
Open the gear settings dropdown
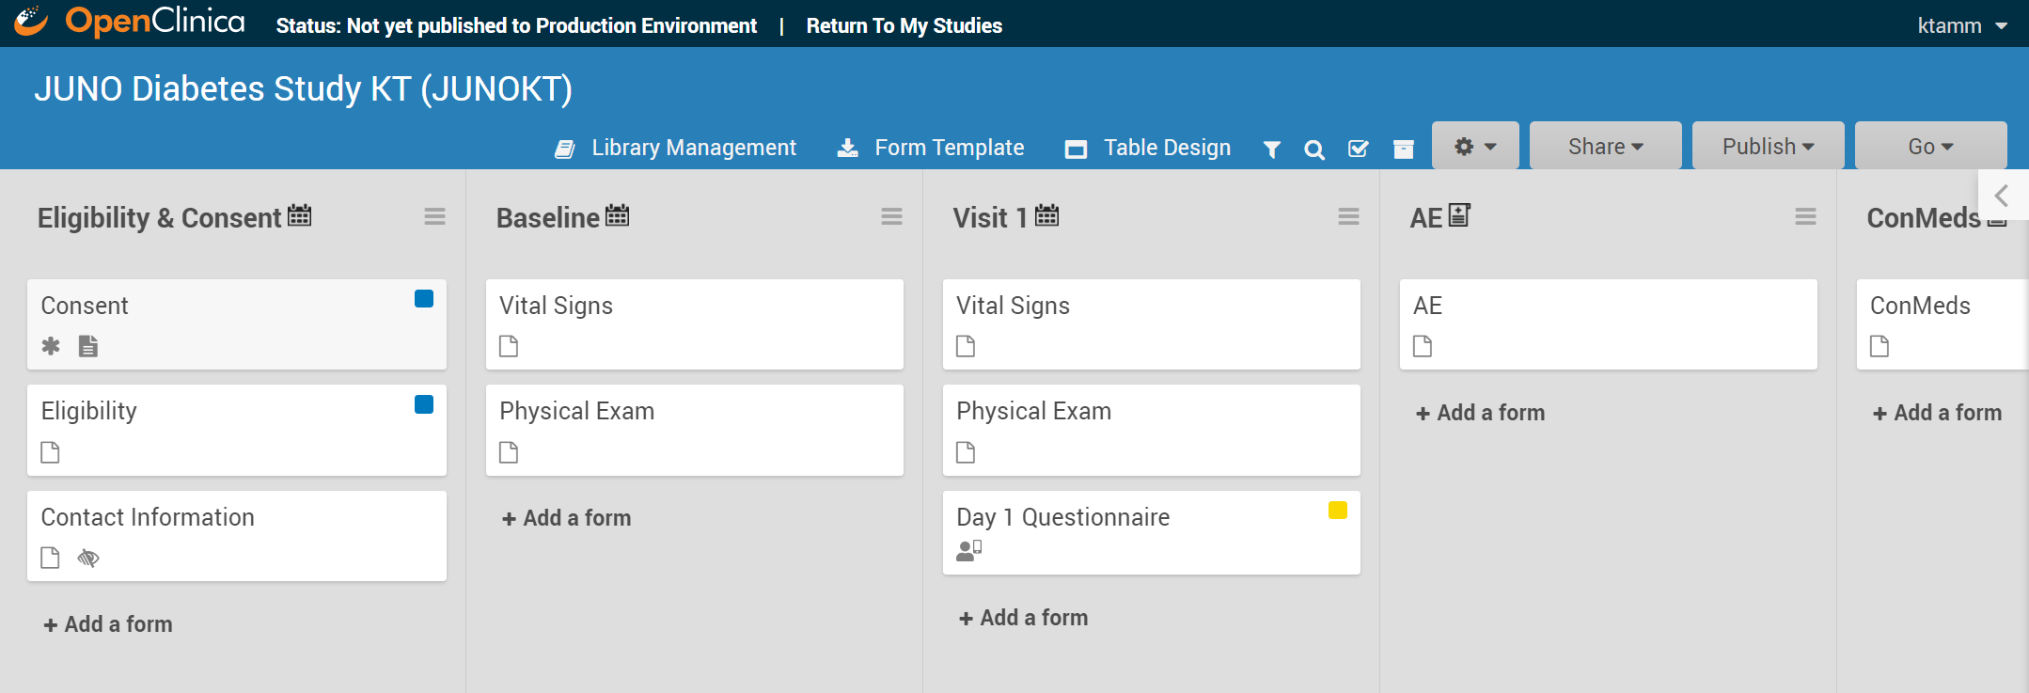[1474, 147]
